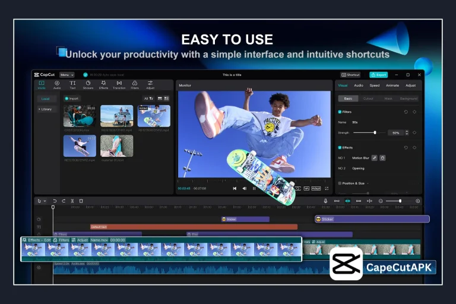Toggle the main-track magnet link icon
456x304 pixels.
337,201
